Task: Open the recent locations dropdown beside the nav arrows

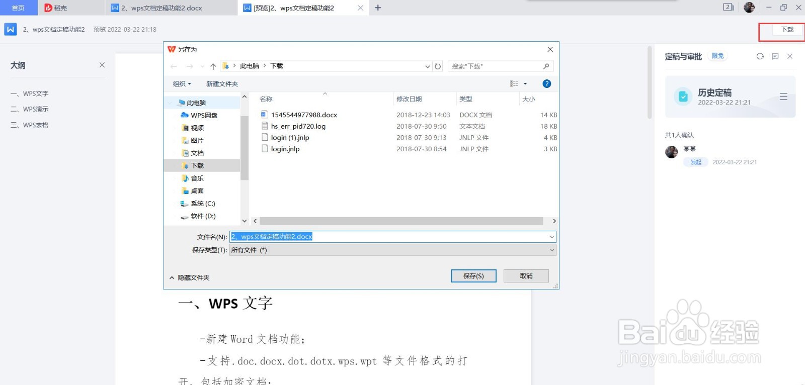Action: point(202,66)
